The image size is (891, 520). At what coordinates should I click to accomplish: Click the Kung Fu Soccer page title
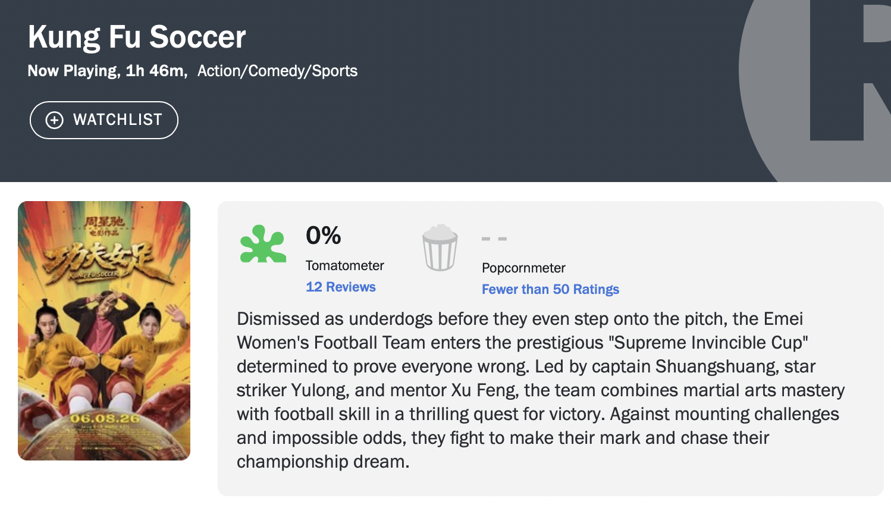(137, 37)
